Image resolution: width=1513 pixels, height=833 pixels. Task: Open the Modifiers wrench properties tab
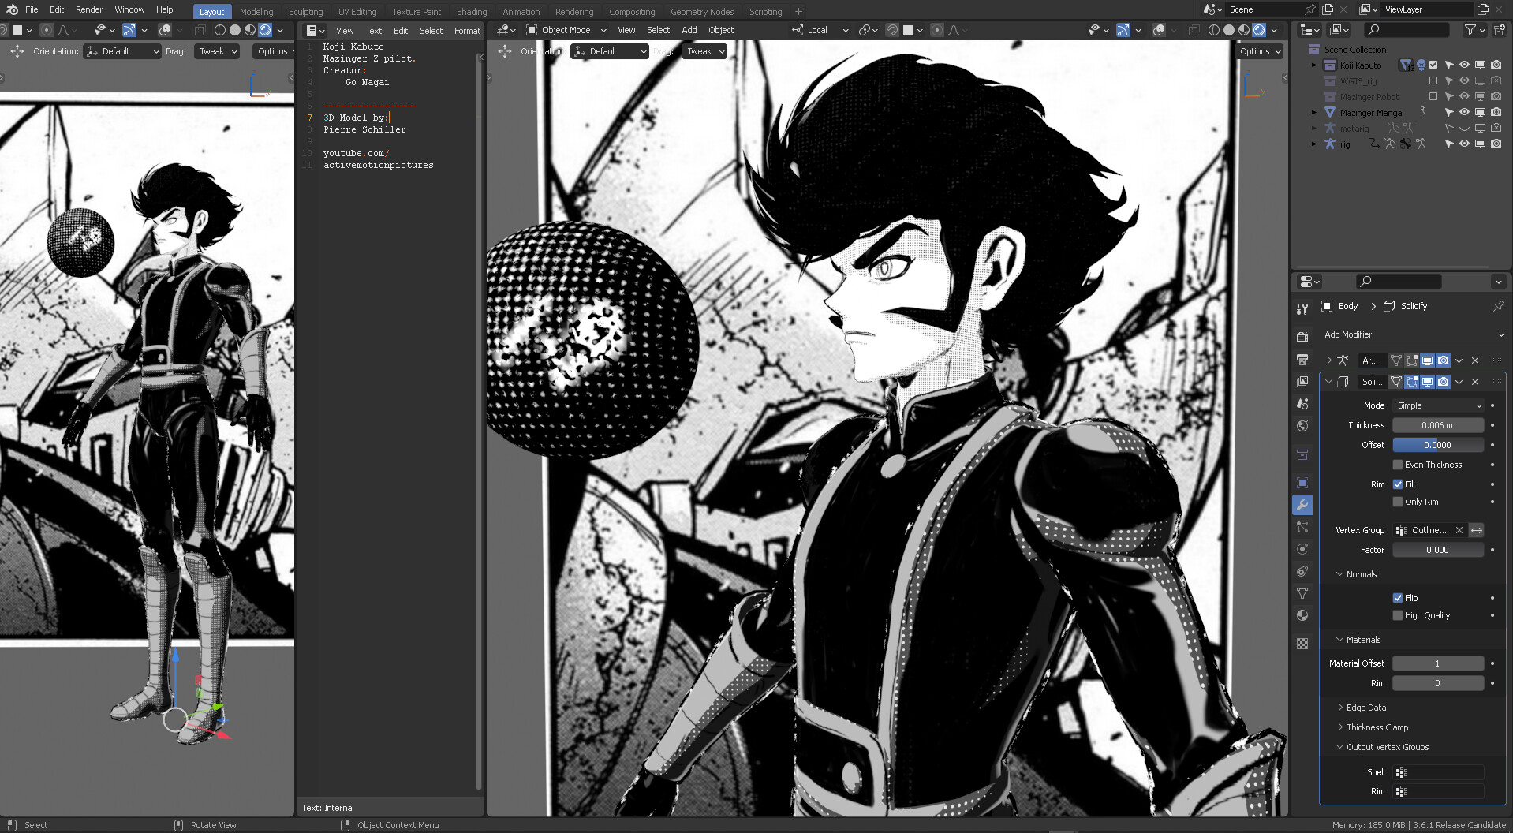tap(1302, 505)
